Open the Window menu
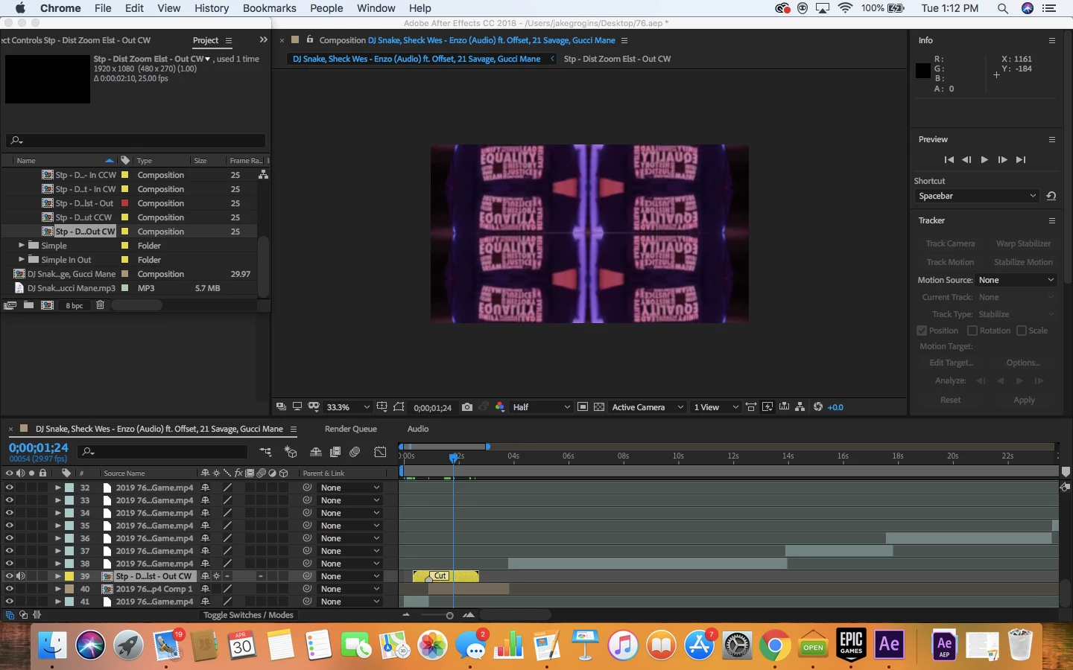Screen dimensions: 1073x670 click(376, 8)
